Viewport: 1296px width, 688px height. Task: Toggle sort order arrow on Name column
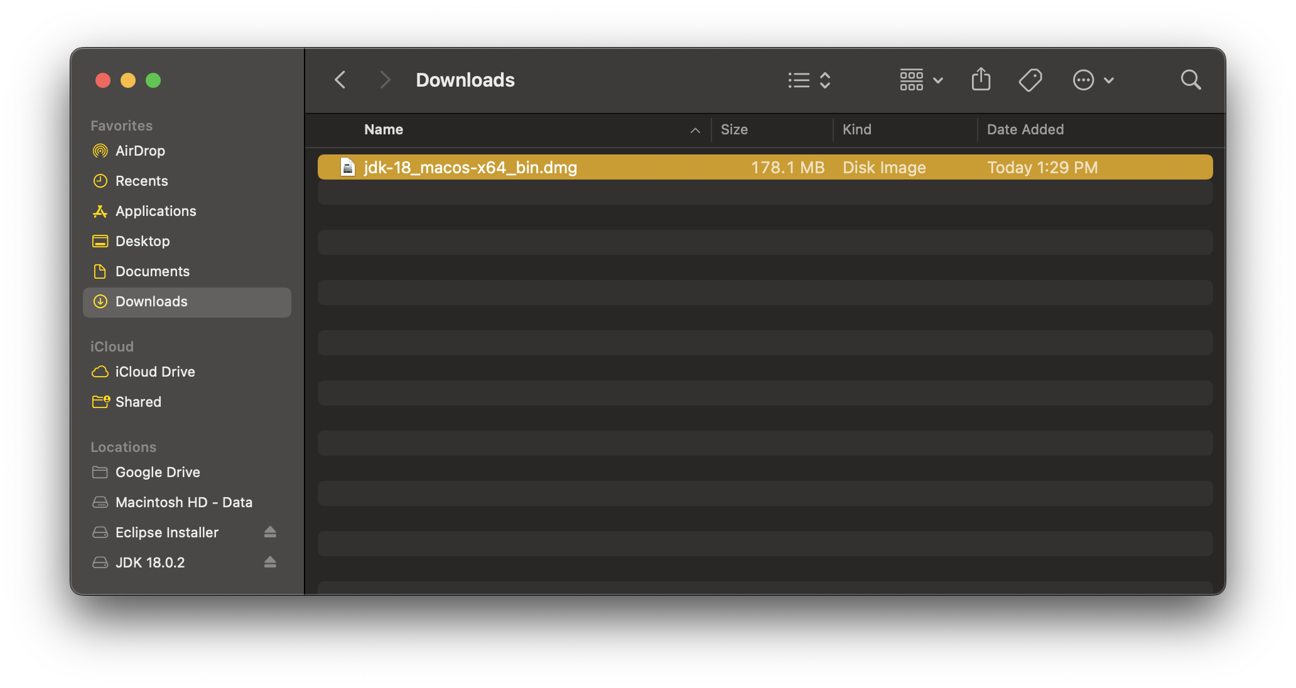[x=695, y=130]
